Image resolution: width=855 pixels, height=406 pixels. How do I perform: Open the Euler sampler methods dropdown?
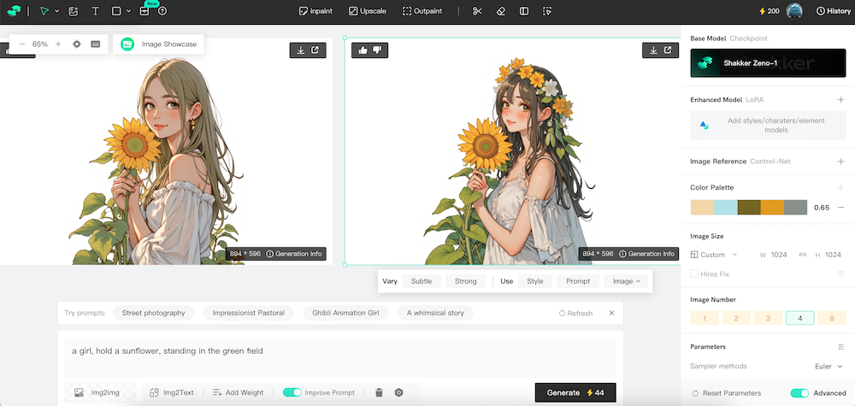coord(828,366)
